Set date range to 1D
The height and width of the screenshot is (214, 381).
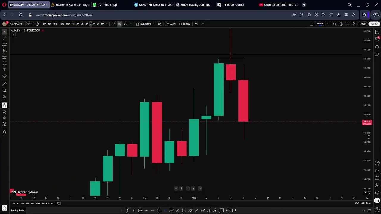(13, 204)
